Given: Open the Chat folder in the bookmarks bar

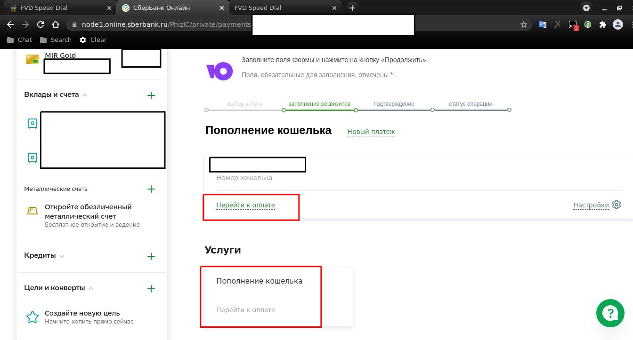Looking at the screenshot, I should 19,40.
